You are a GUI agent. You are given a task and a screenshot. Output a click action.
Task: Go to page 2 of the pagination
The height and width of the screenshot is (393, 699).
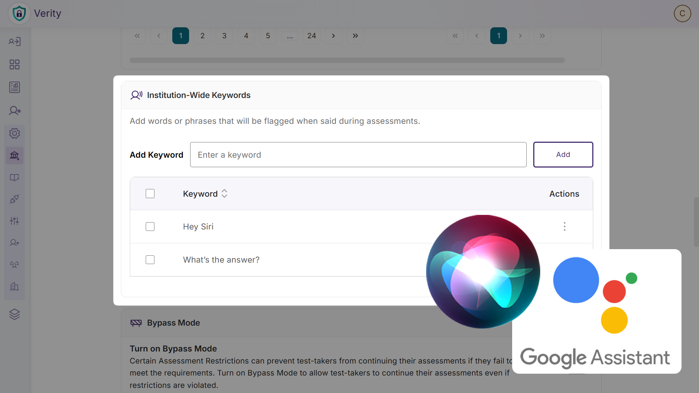pyautogui.click(x=203, y=36)
